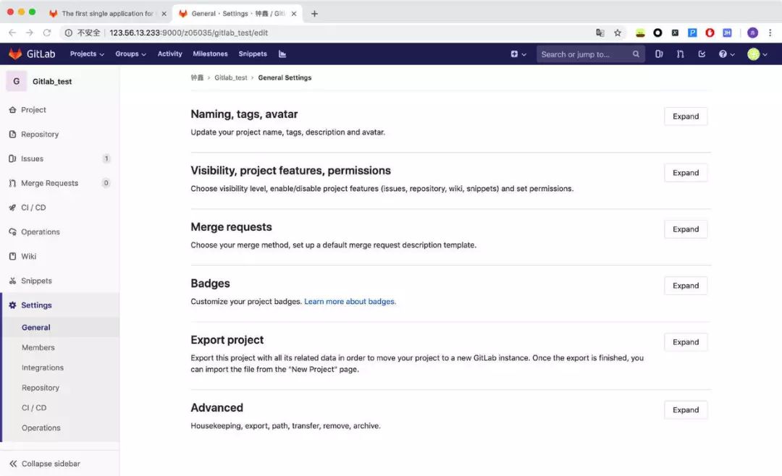
Task: Click the GitLab fox logo
Action: (x=15, y=54)
